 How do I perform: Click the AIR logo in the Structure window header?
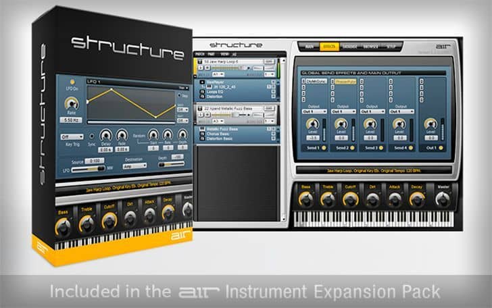click(x=443, y=47)
